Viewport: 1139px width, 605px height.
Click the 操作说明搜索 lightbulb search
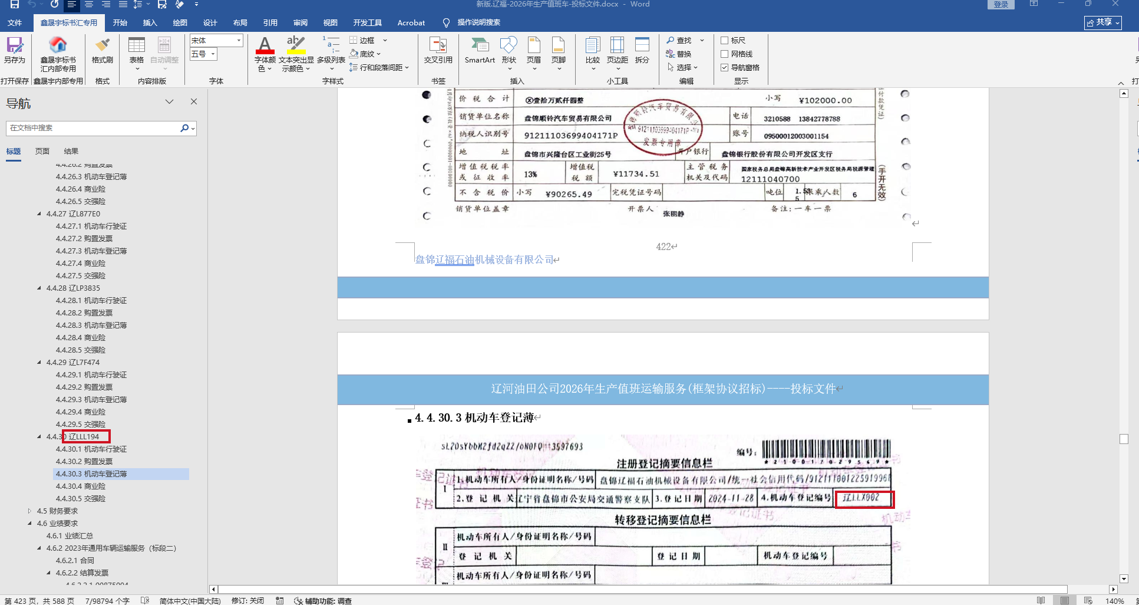[x=472, y=22]
